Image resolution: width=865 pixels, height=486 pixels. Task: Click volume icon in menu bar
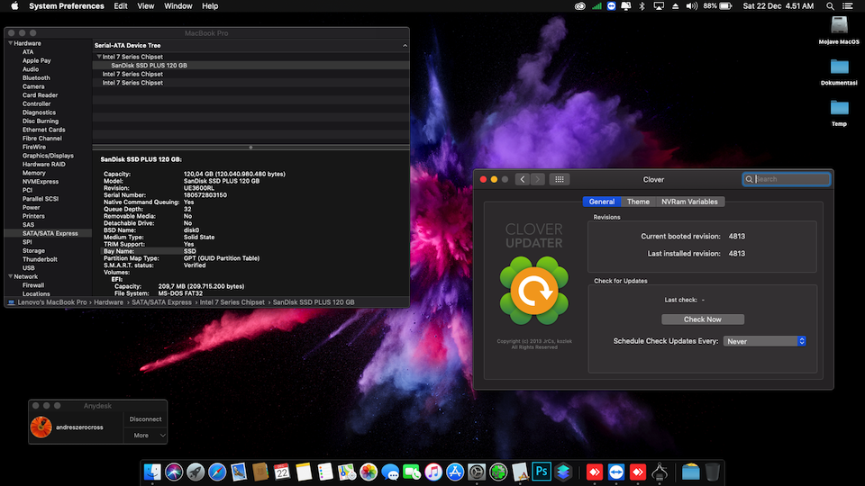pyautogui.click(x=692, y=6)
